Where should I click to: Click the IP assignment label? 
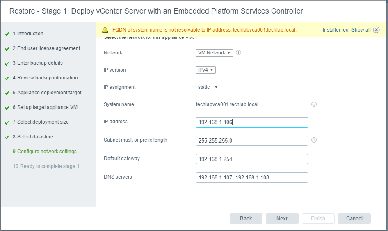(x=119, y=87)
